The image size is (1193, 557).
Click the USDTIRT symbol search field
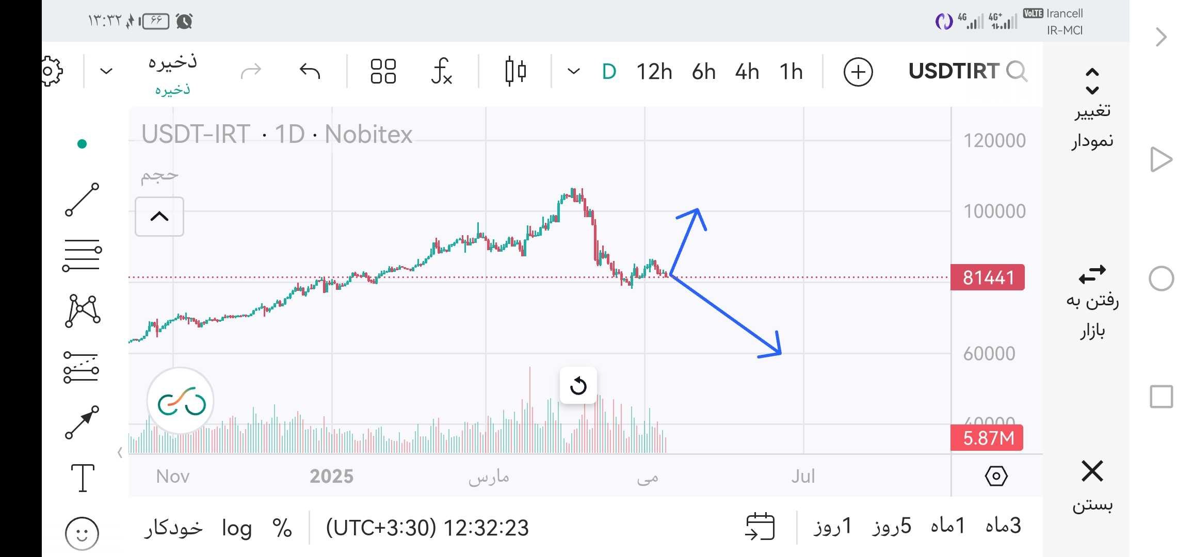968,71
